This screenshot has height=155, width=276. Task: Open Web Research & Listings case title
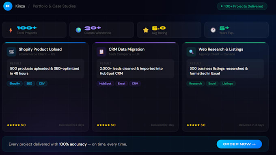point(221,49)
